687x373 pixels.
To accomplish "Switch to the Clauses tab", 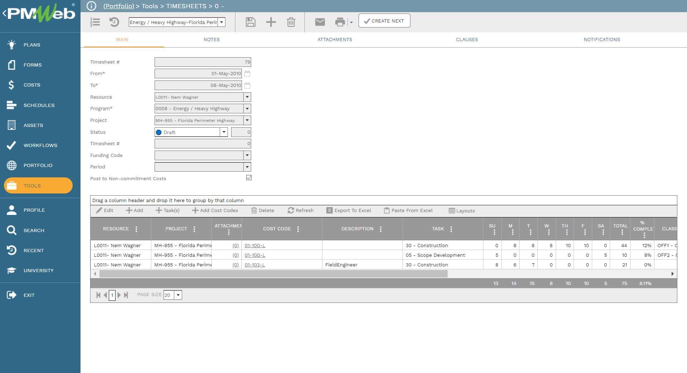I will 467,39.
